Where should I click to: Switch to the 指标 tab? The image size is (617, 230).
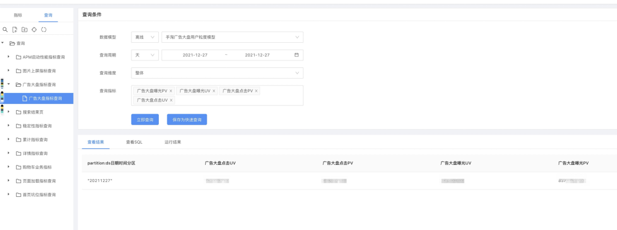tap(18, 15)
